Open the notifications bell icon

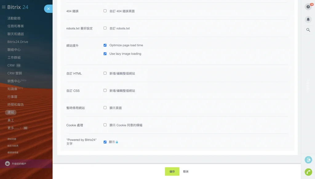308,19
